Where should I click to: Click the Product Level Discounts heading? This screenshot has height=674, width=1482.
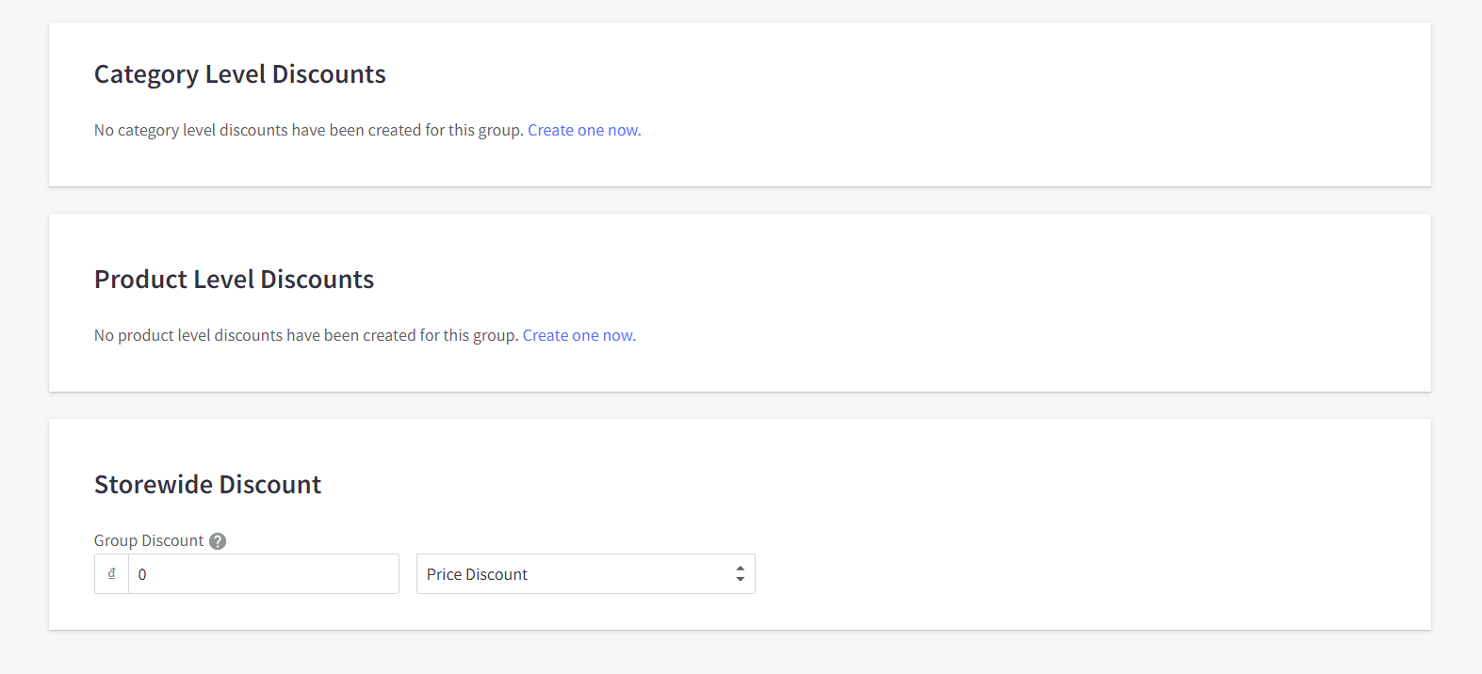234,280
